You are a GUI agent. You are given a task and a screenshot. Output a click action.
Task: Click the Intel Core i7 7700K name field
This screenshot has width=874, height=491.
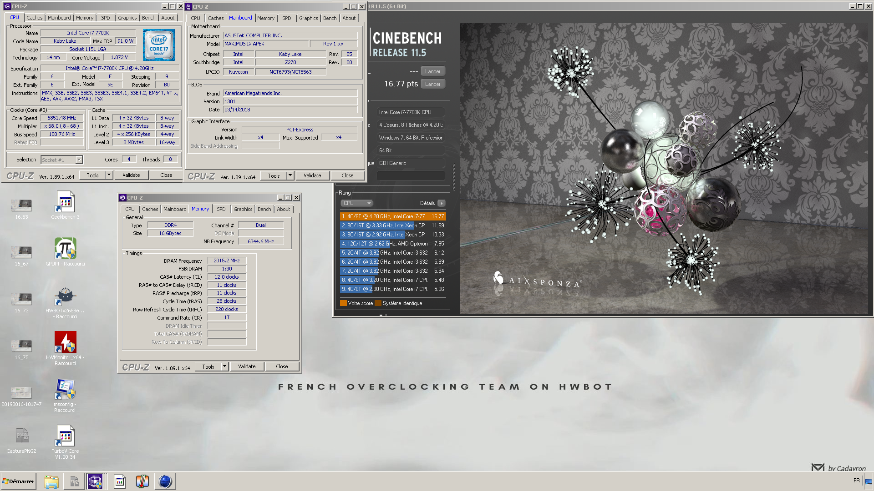point(88,33)
